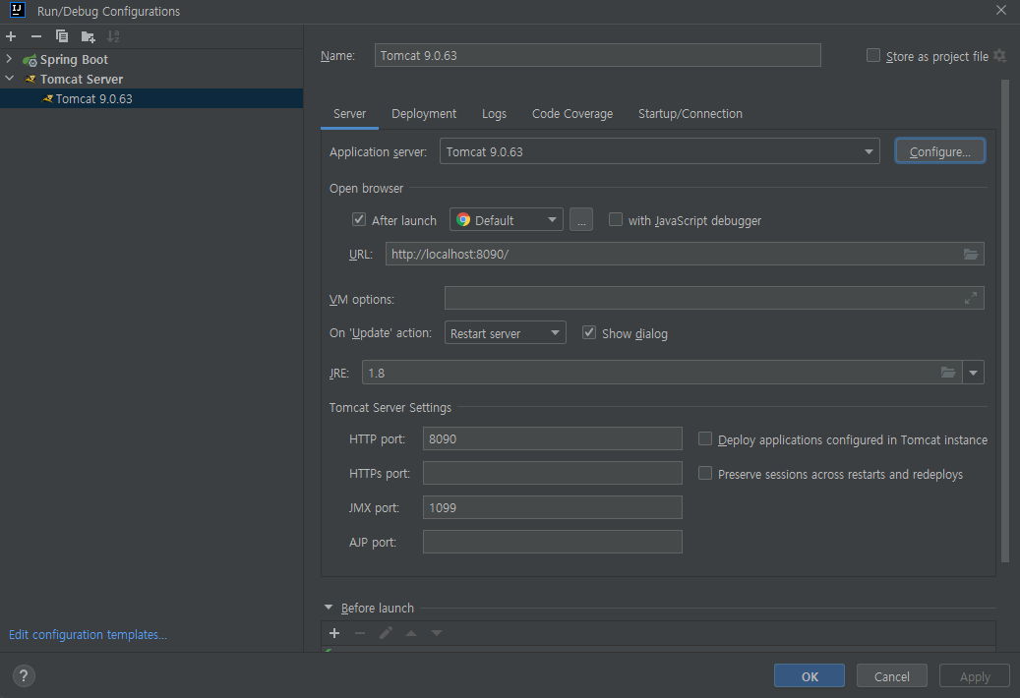1020x698 pixels.
Task: Open the Store as project file gear settings
Action: [x=999, y=56]
